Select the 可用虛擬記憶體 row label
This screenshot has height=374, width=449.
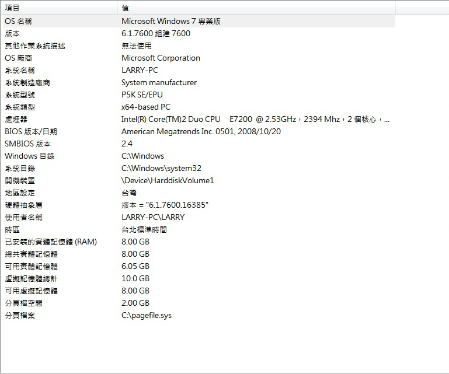point(31,291)
